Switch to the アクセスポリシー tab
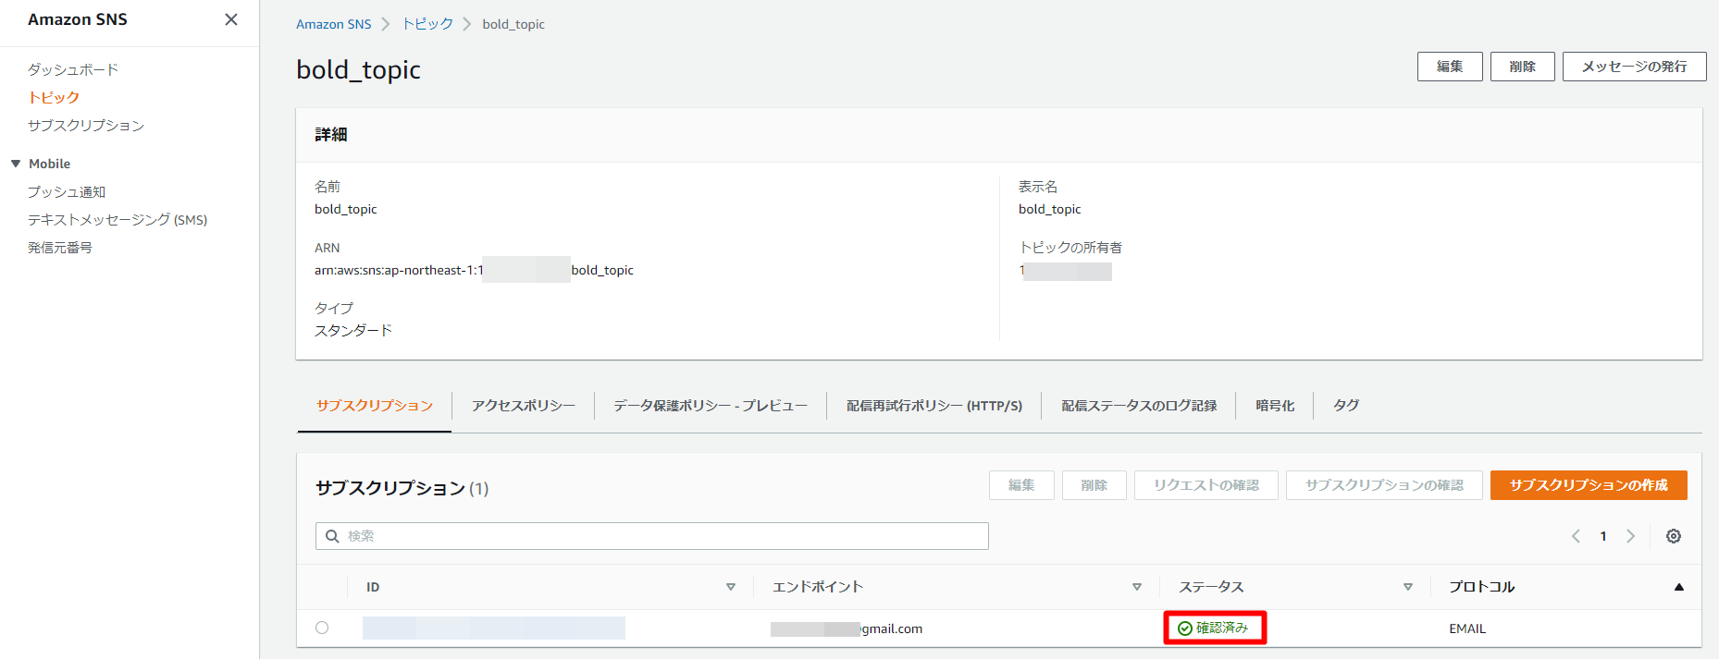Viewport: 1719px width, 659px height. point(524,406)
